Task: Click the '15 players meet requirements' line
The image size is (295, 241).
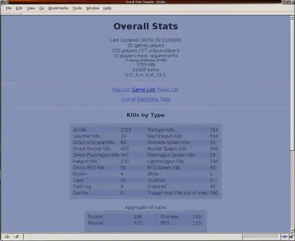Action: click(146, 56)
